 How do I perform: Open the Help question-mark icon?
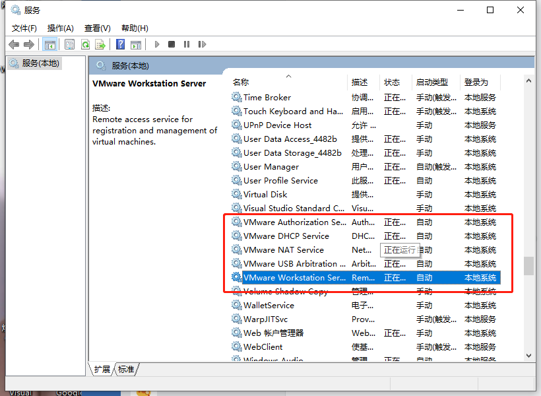pyautogui.click(x=121, y=44)
